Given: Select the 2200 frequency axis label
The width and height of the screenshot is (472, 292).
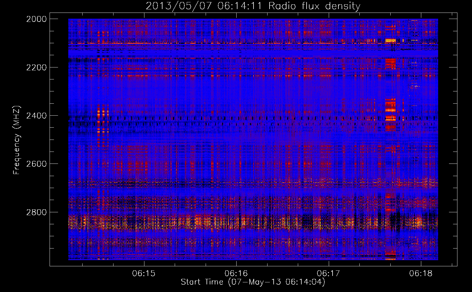Looking at the screenshot, I should click(36, 67).
